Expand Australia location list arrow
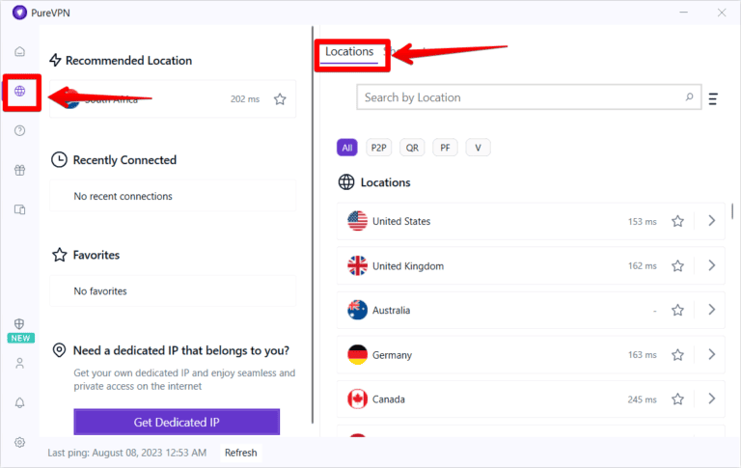The width and height of the screenshot is (741, 468). tap(712, 310)
